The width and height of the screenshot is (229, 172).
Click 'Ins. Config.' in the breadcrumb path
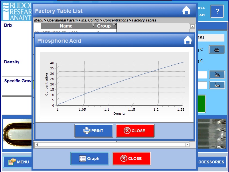(x=90, y=20)
